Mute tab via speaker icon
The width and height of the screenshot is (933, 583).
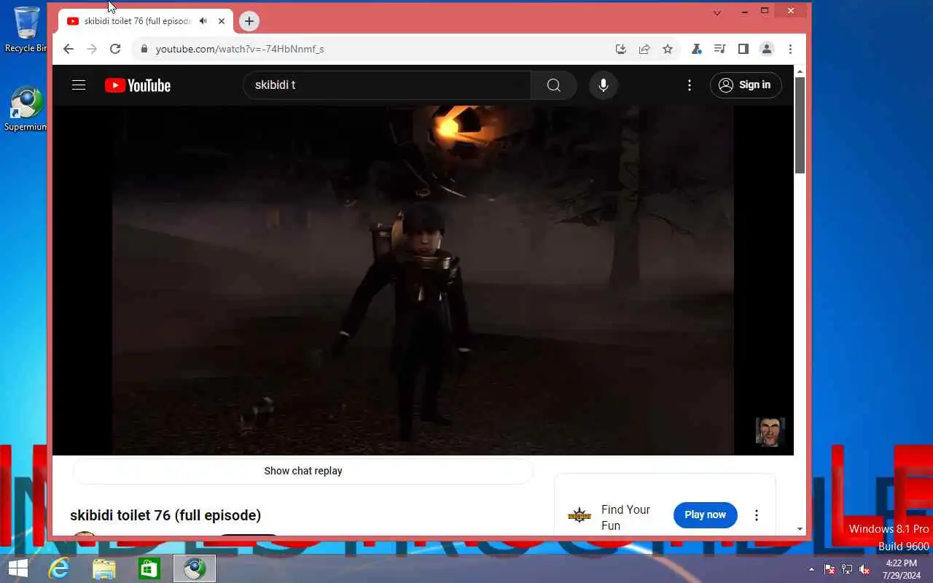tap(203, 21)
